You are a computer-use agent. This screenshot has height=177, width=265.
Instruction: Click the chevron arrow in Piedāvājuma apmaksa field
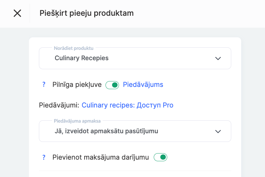[x=218, y=131]
